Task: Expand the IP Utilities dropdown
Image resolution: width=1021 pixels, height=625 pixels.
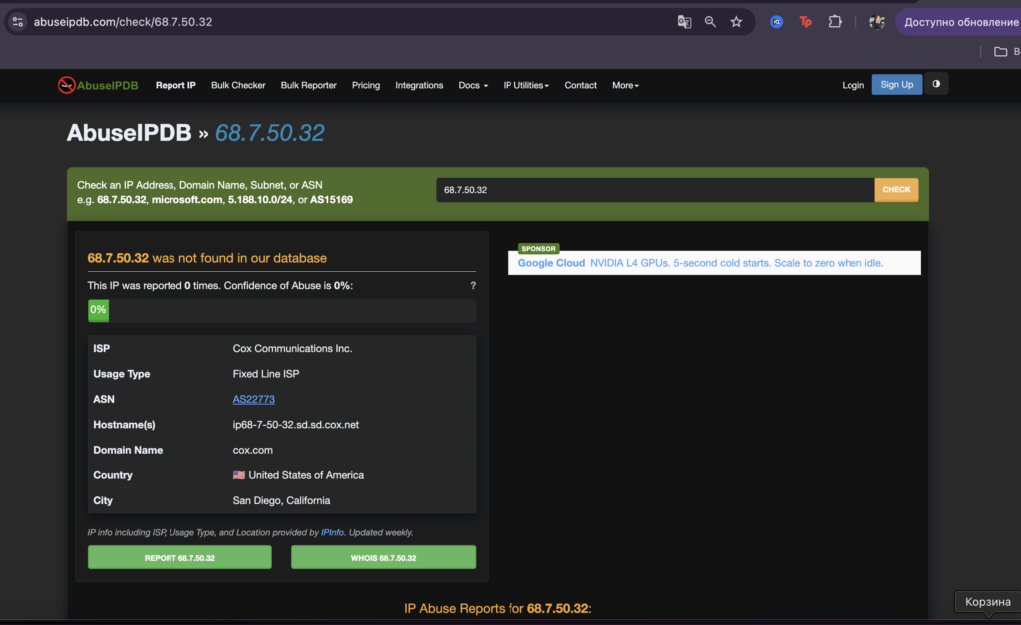Action: 525,85
